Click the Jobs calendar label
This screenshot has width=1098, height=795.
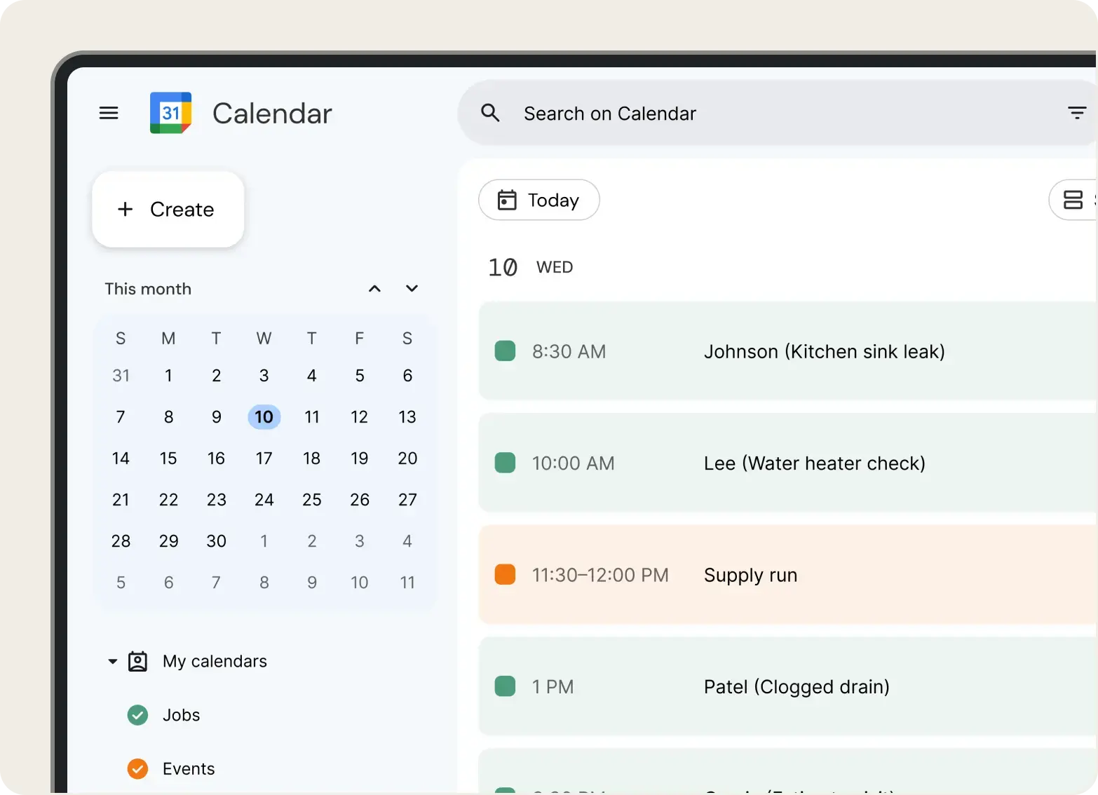coord(182,715)
